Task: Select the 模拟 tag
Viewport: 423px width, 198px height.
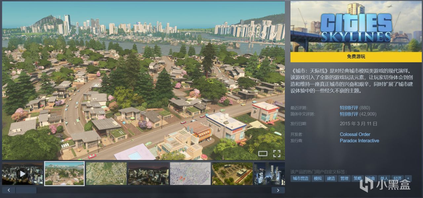Action: coord(318,178)
